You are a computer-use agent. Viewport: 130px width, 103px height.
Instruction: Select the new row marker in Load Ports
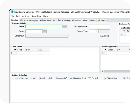[x=12, y=53]
